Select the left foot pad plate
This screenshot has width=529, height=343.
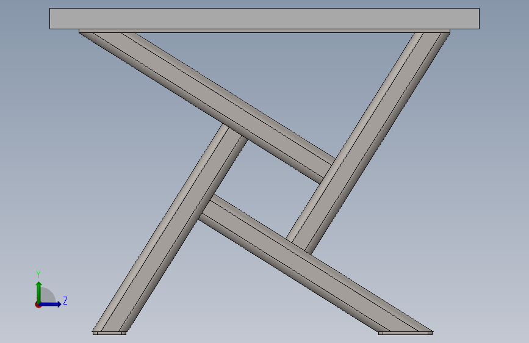click(x=109, y=333)
